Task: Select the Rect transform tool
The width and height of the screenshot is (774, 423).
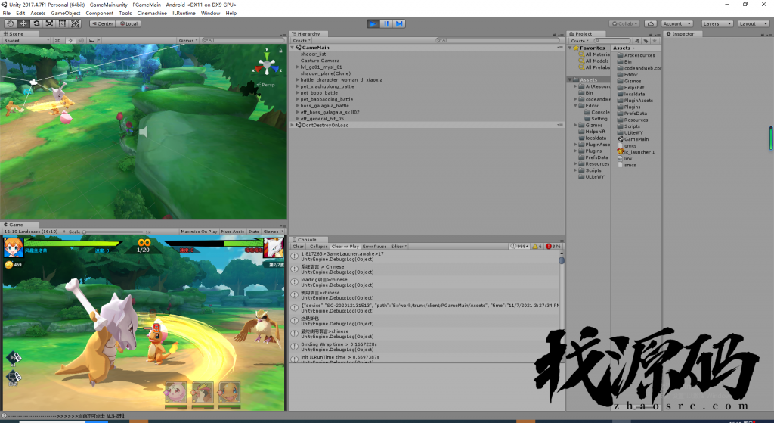Action: (x=62, y=23)
